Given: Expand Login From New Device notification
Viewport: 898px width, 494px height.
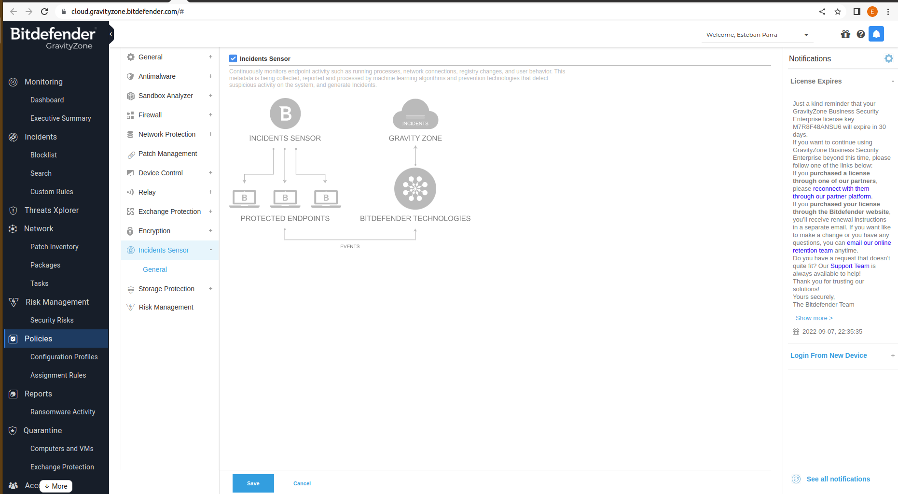Looking at the screenshot, I should tap(892, 355).
